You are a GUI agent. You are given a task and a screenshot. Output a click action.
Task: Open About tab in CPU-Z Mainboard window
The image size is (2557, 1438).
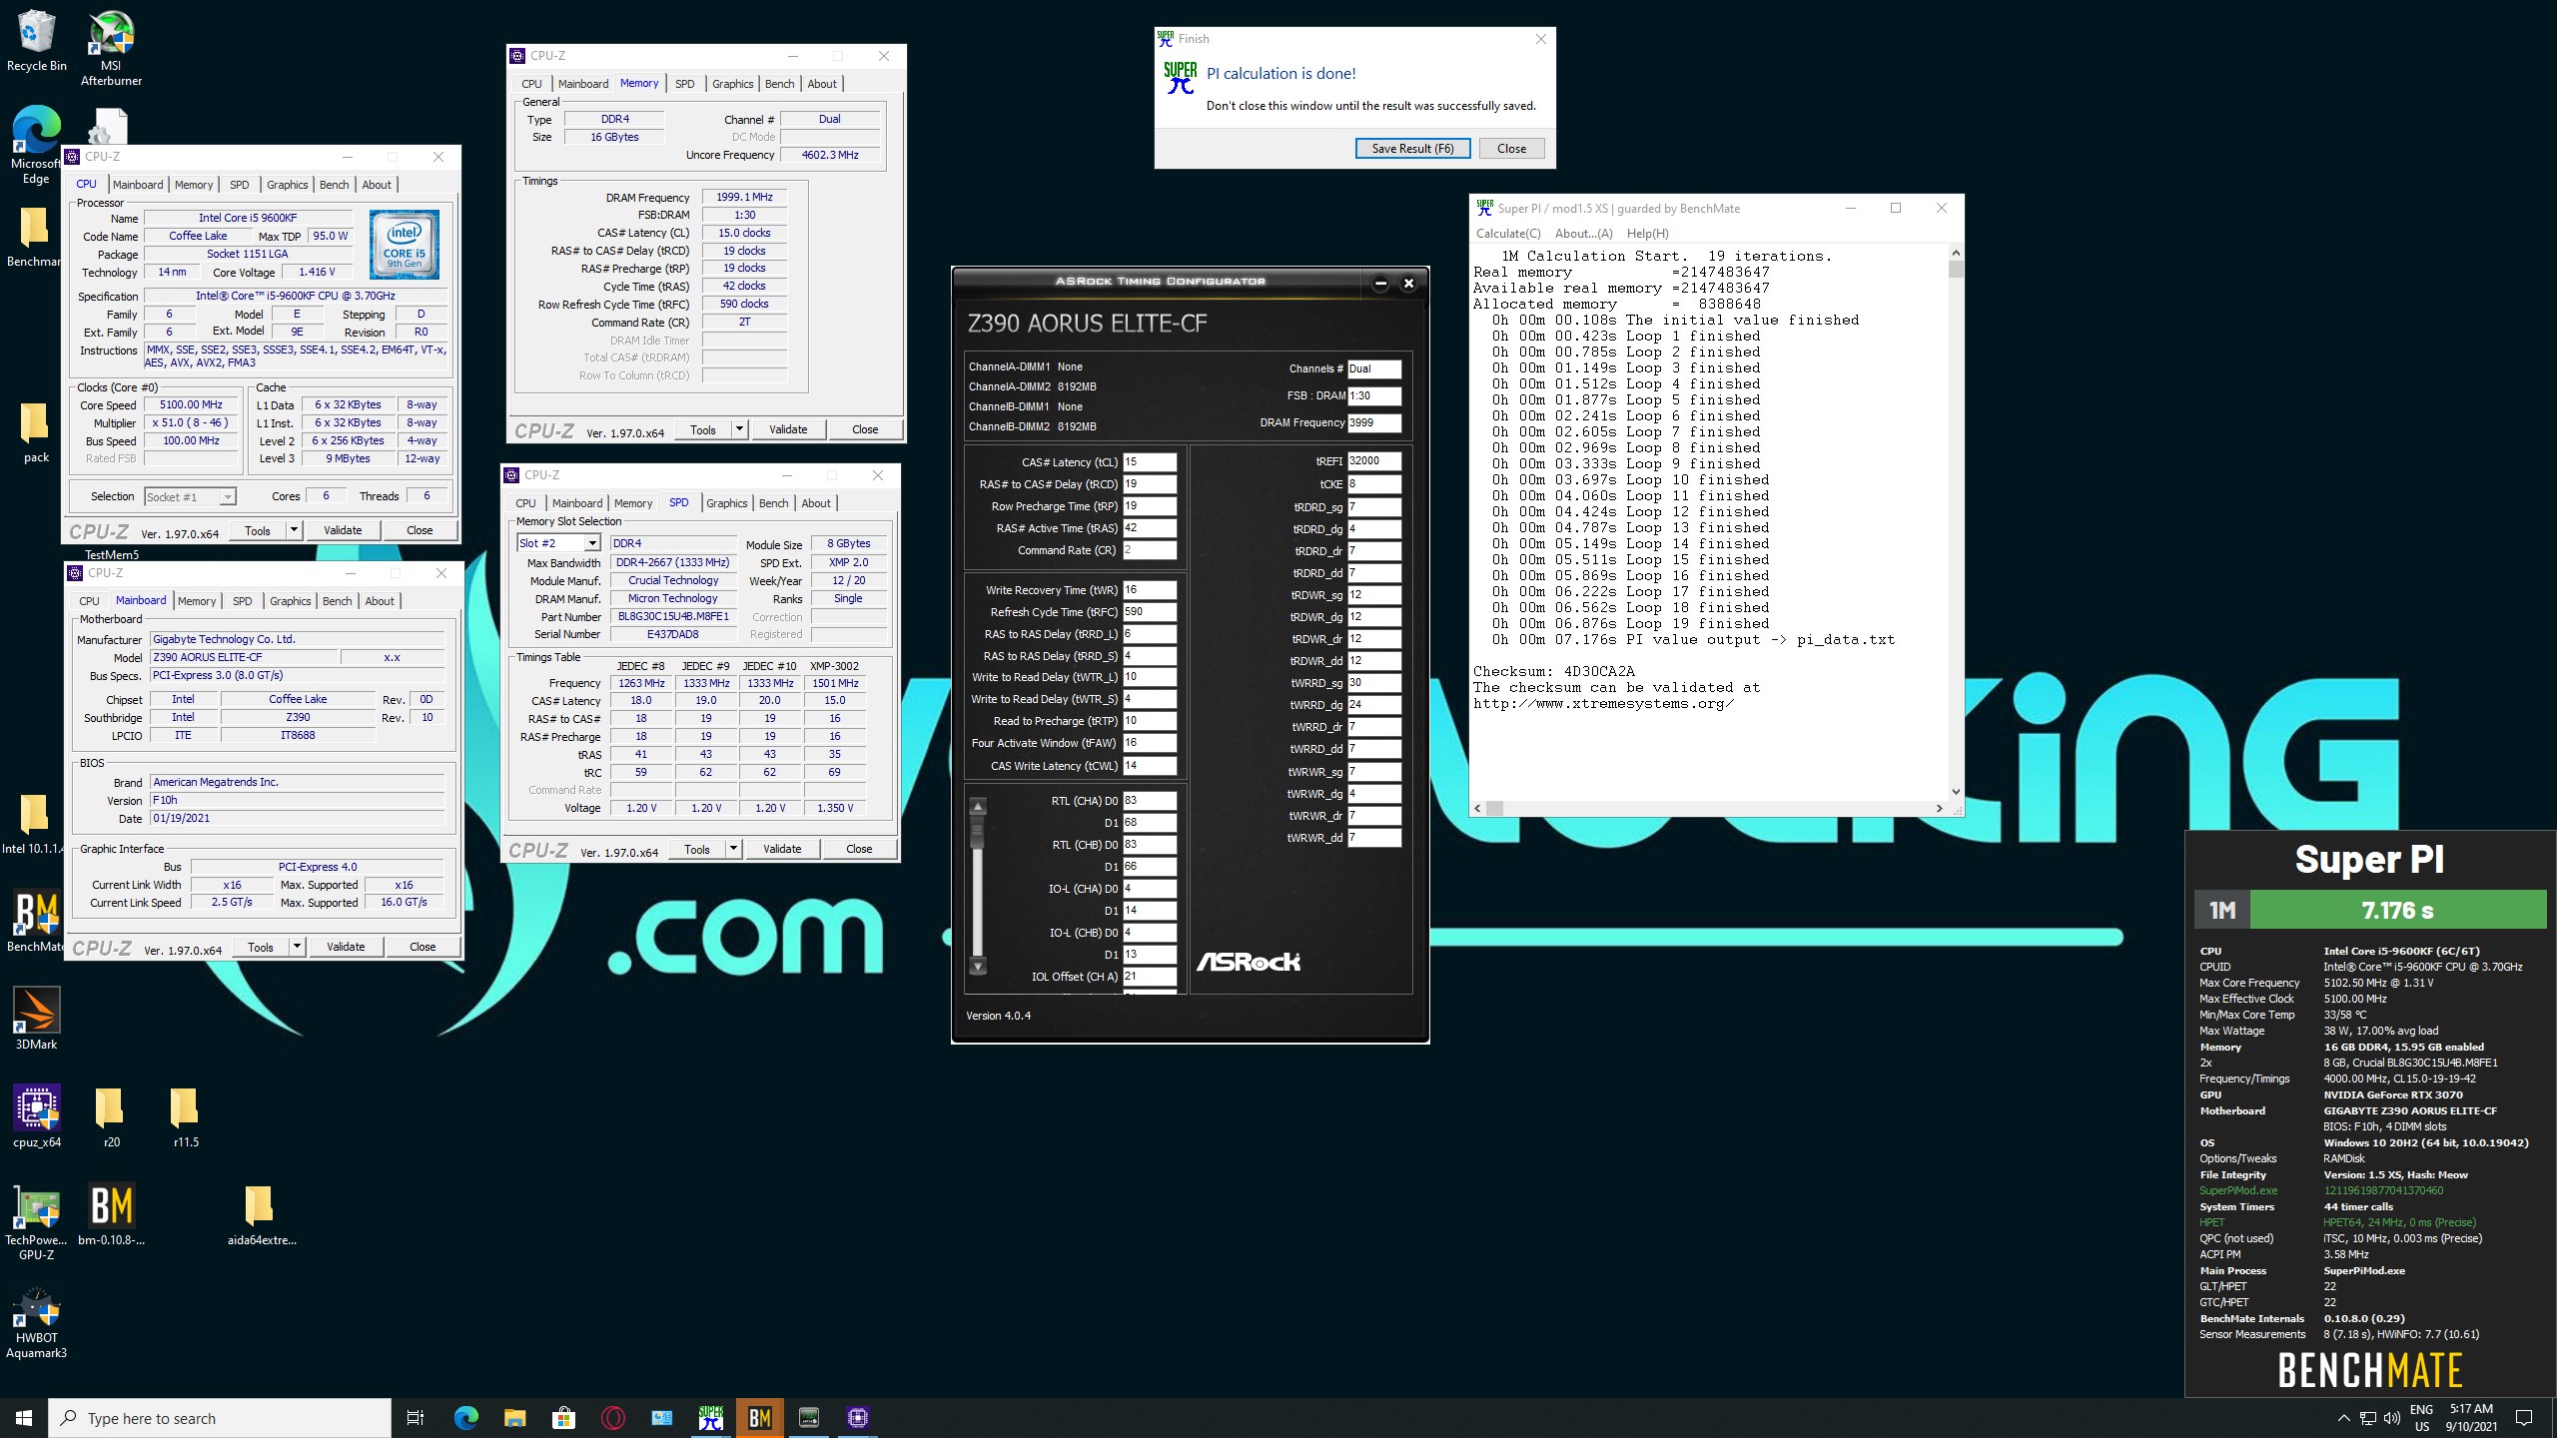click(380, 601)
